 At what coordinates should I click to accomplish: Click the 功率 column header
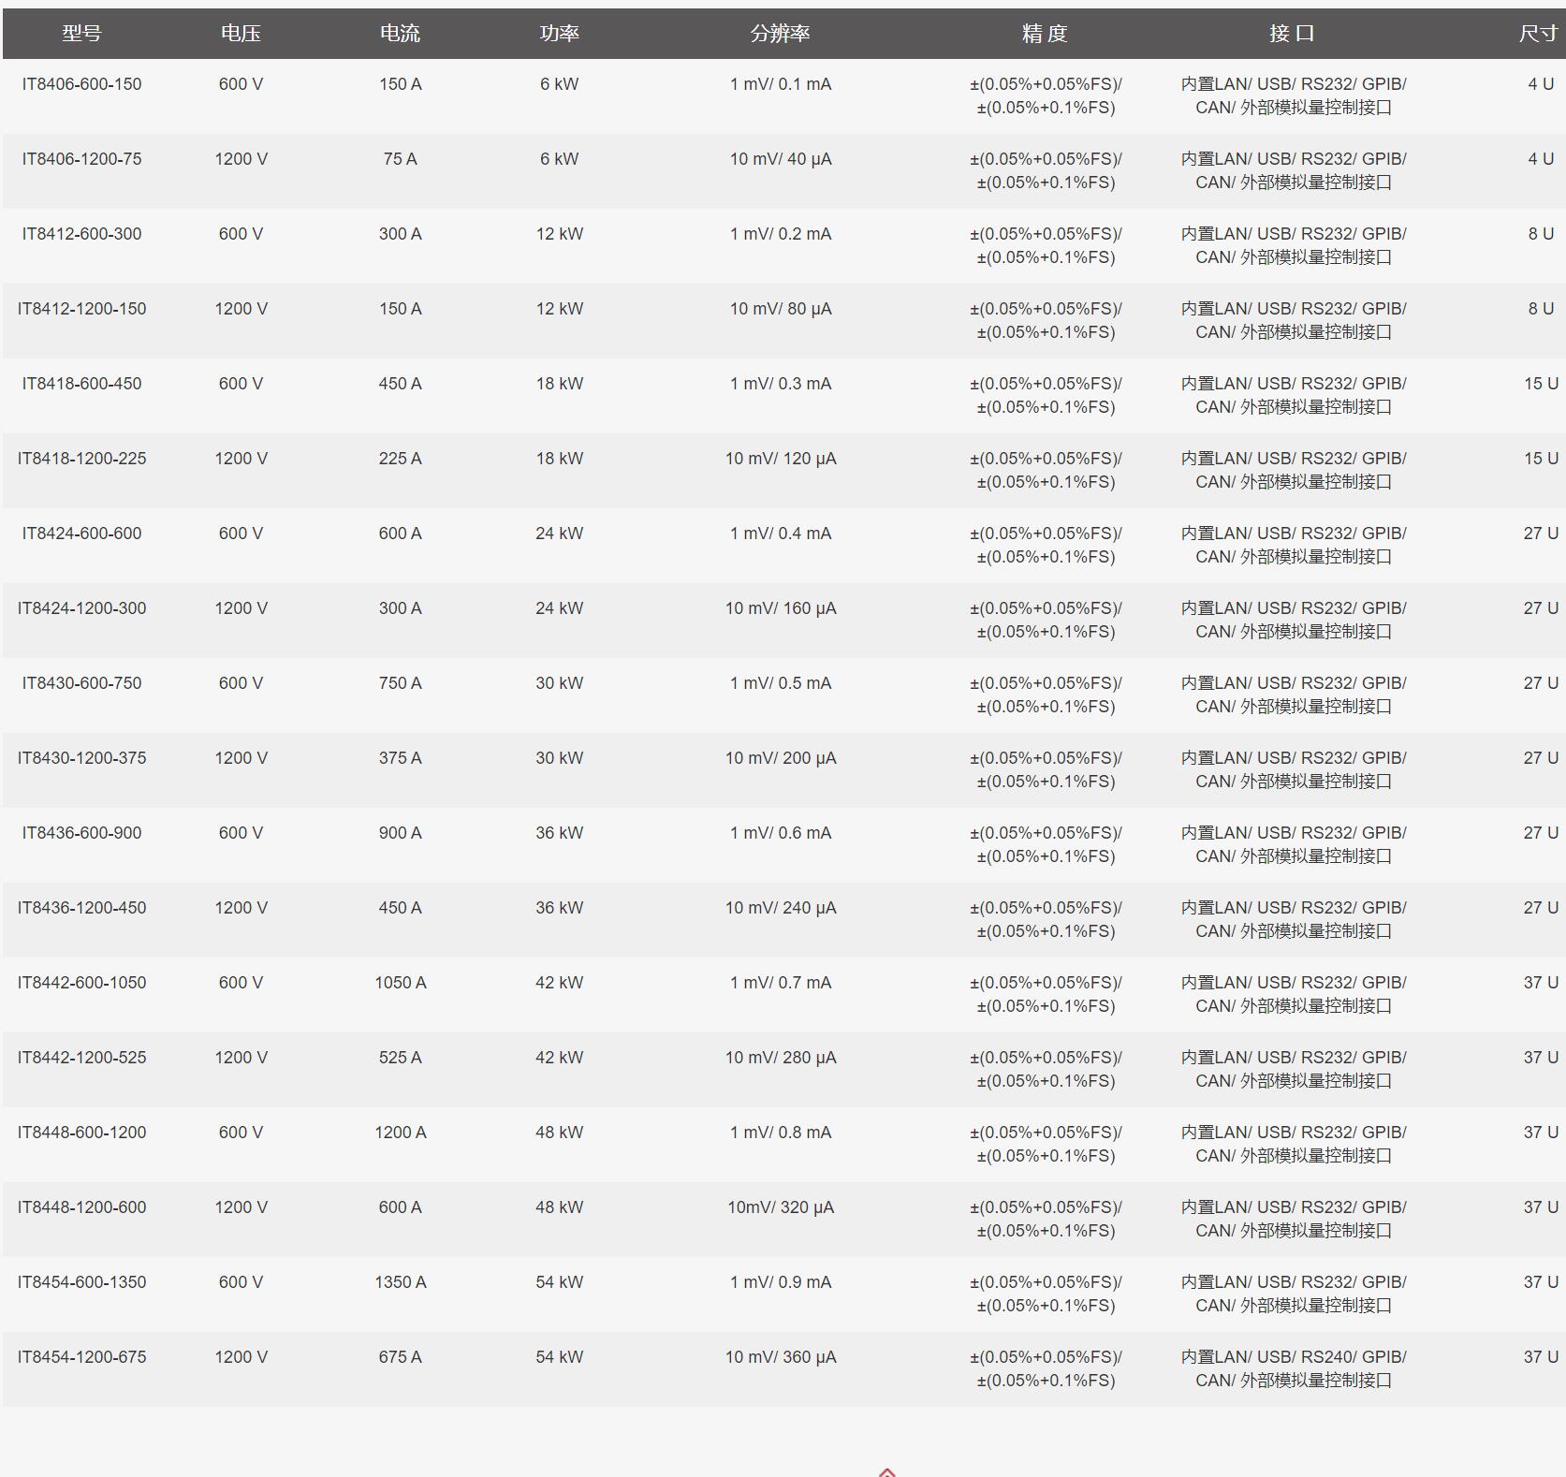pyautogui.click(x=559, y=34)
